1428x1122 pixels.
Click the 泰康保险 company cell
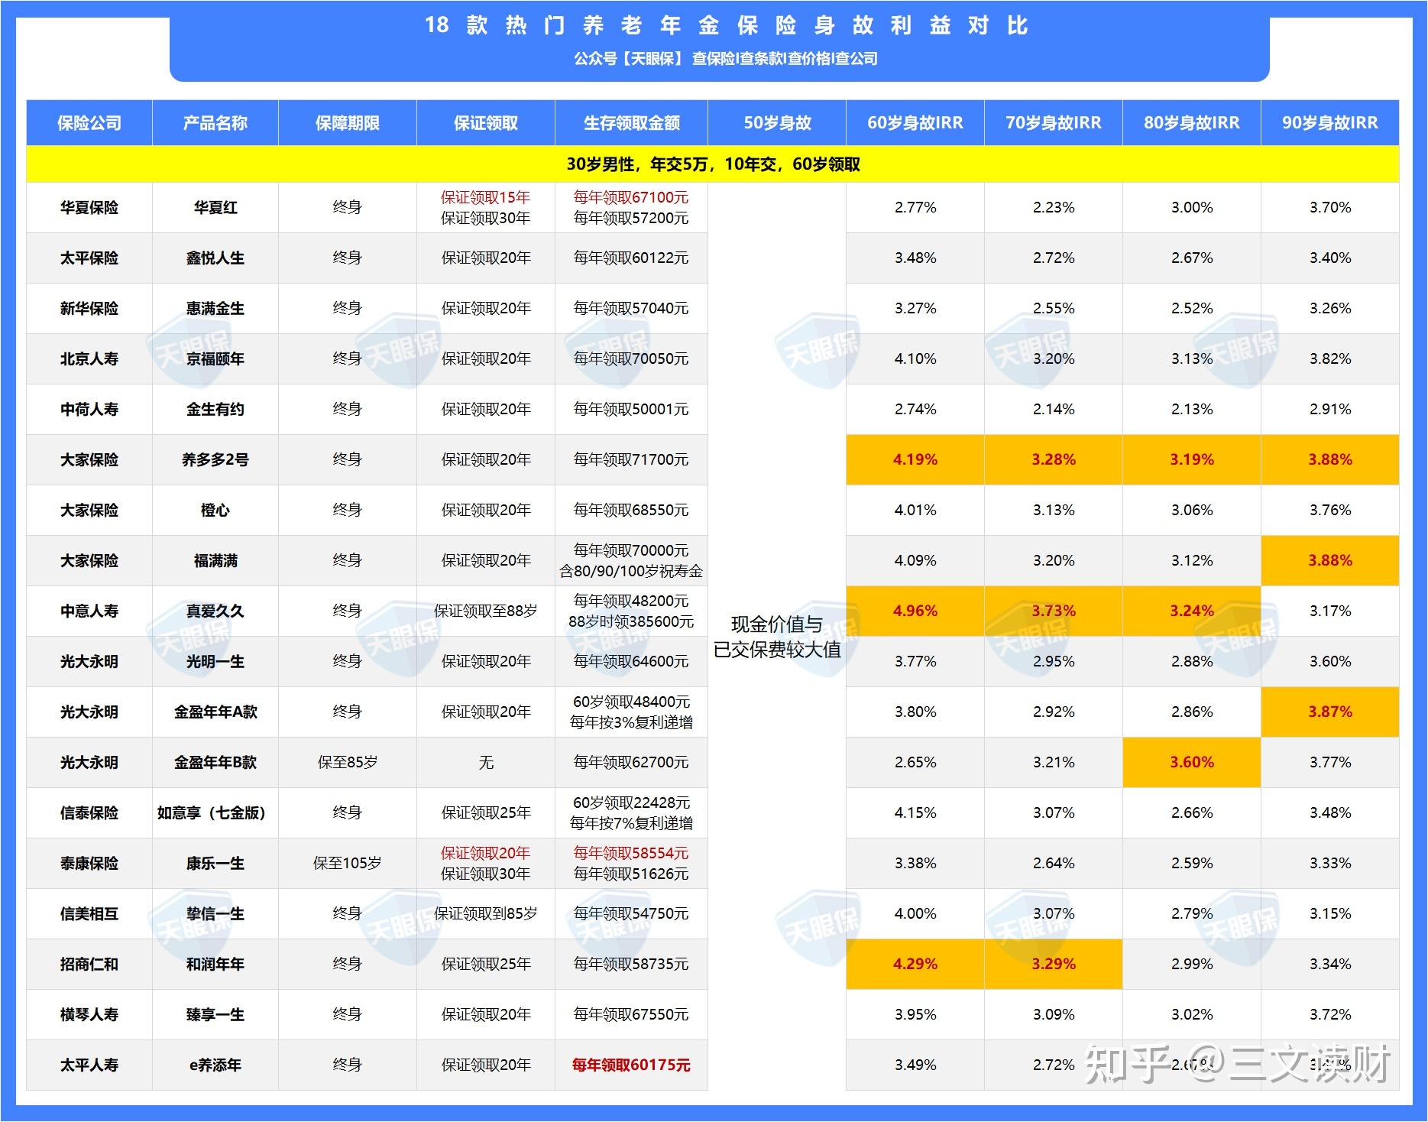[89, 864]
